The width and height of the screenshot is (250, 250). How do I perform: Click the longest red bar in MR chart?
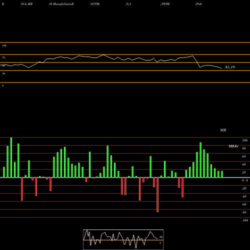coord(157,194)
